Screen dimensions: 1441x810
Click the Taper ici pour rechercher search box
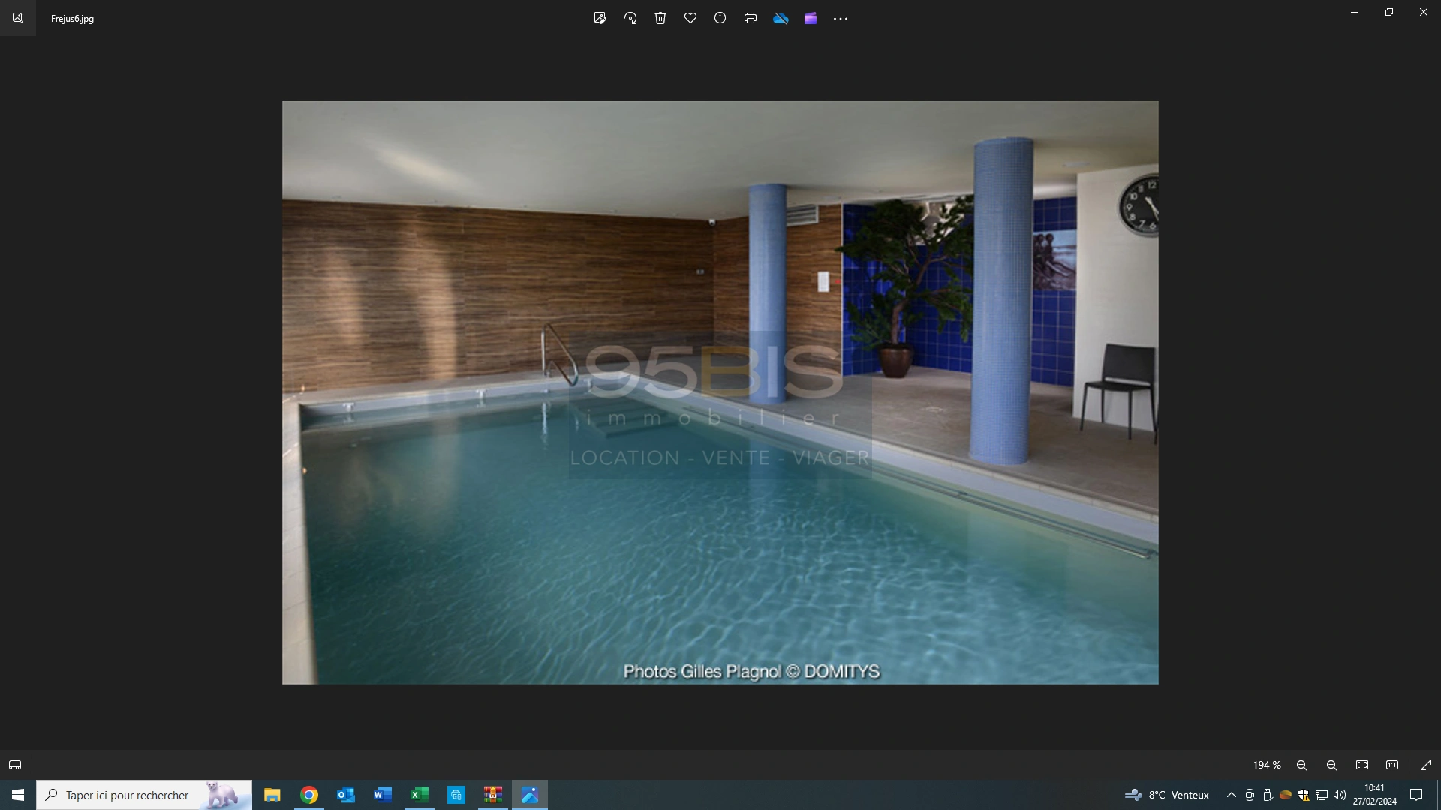144,795
